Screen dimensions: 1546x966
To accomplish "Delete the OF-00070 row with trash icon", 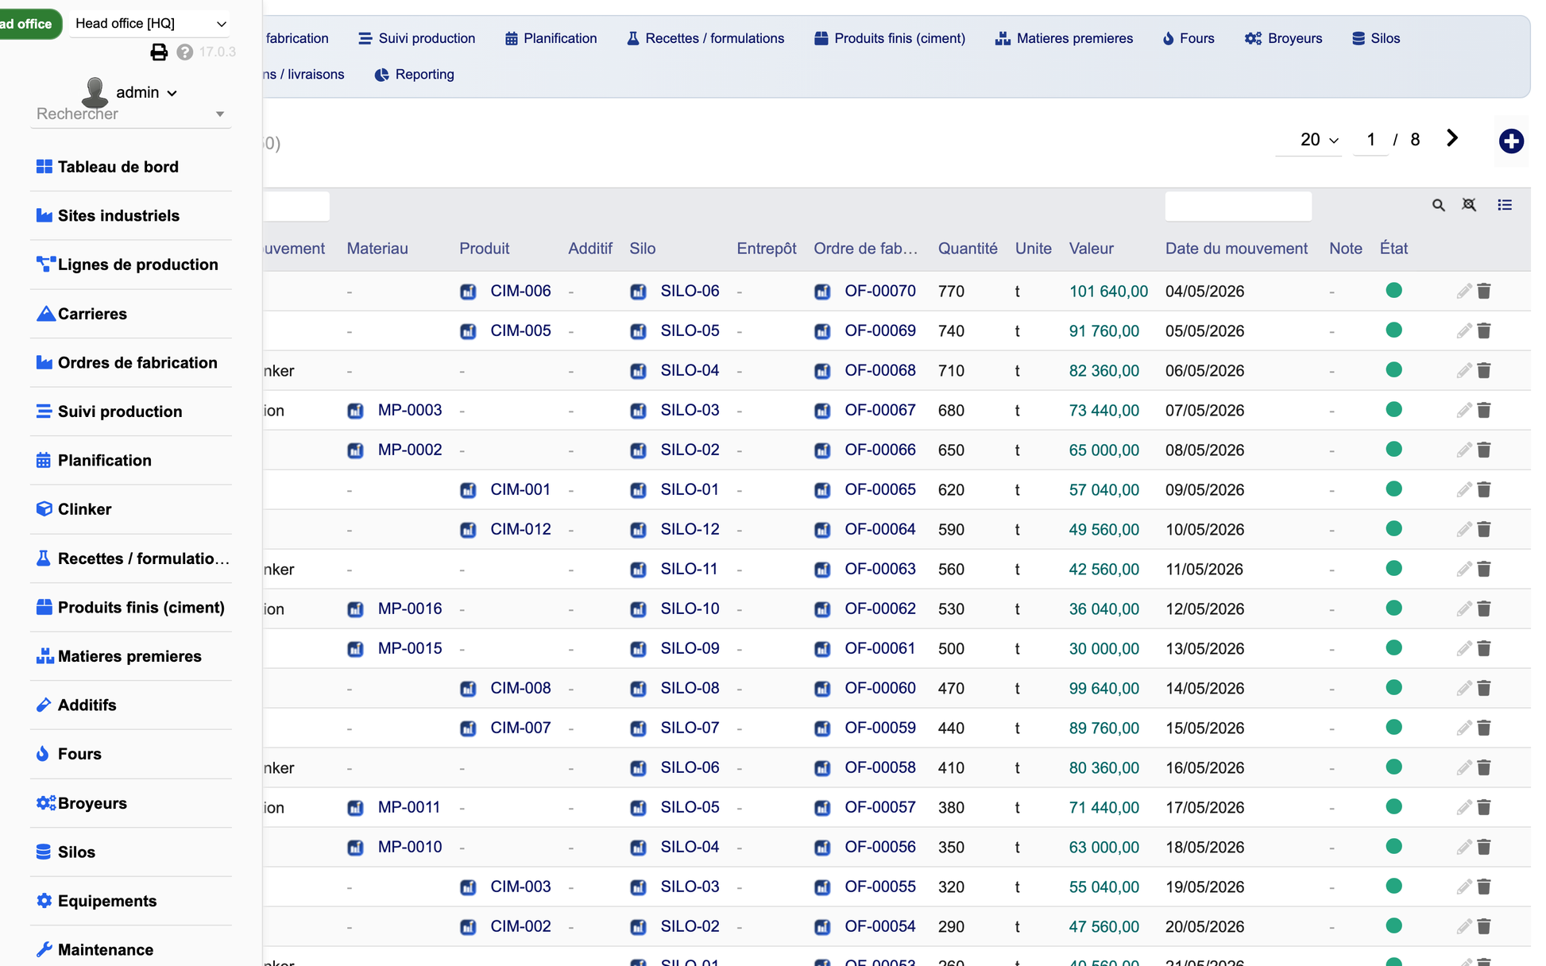I will (1484, 292).
